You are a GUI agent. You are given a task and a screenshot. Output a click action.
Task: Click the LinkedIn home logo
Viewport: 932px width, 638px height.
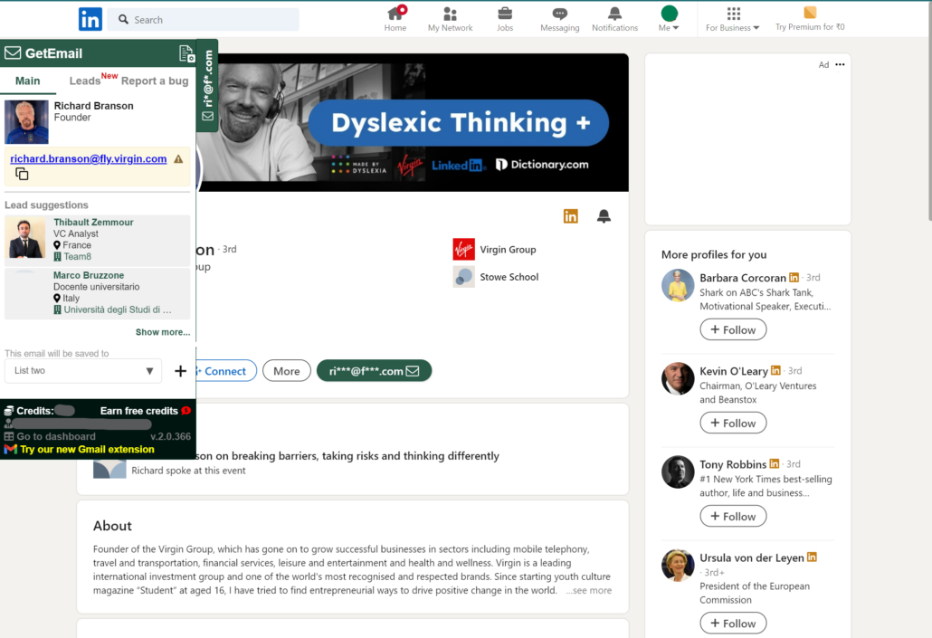[x=90, y=19]
